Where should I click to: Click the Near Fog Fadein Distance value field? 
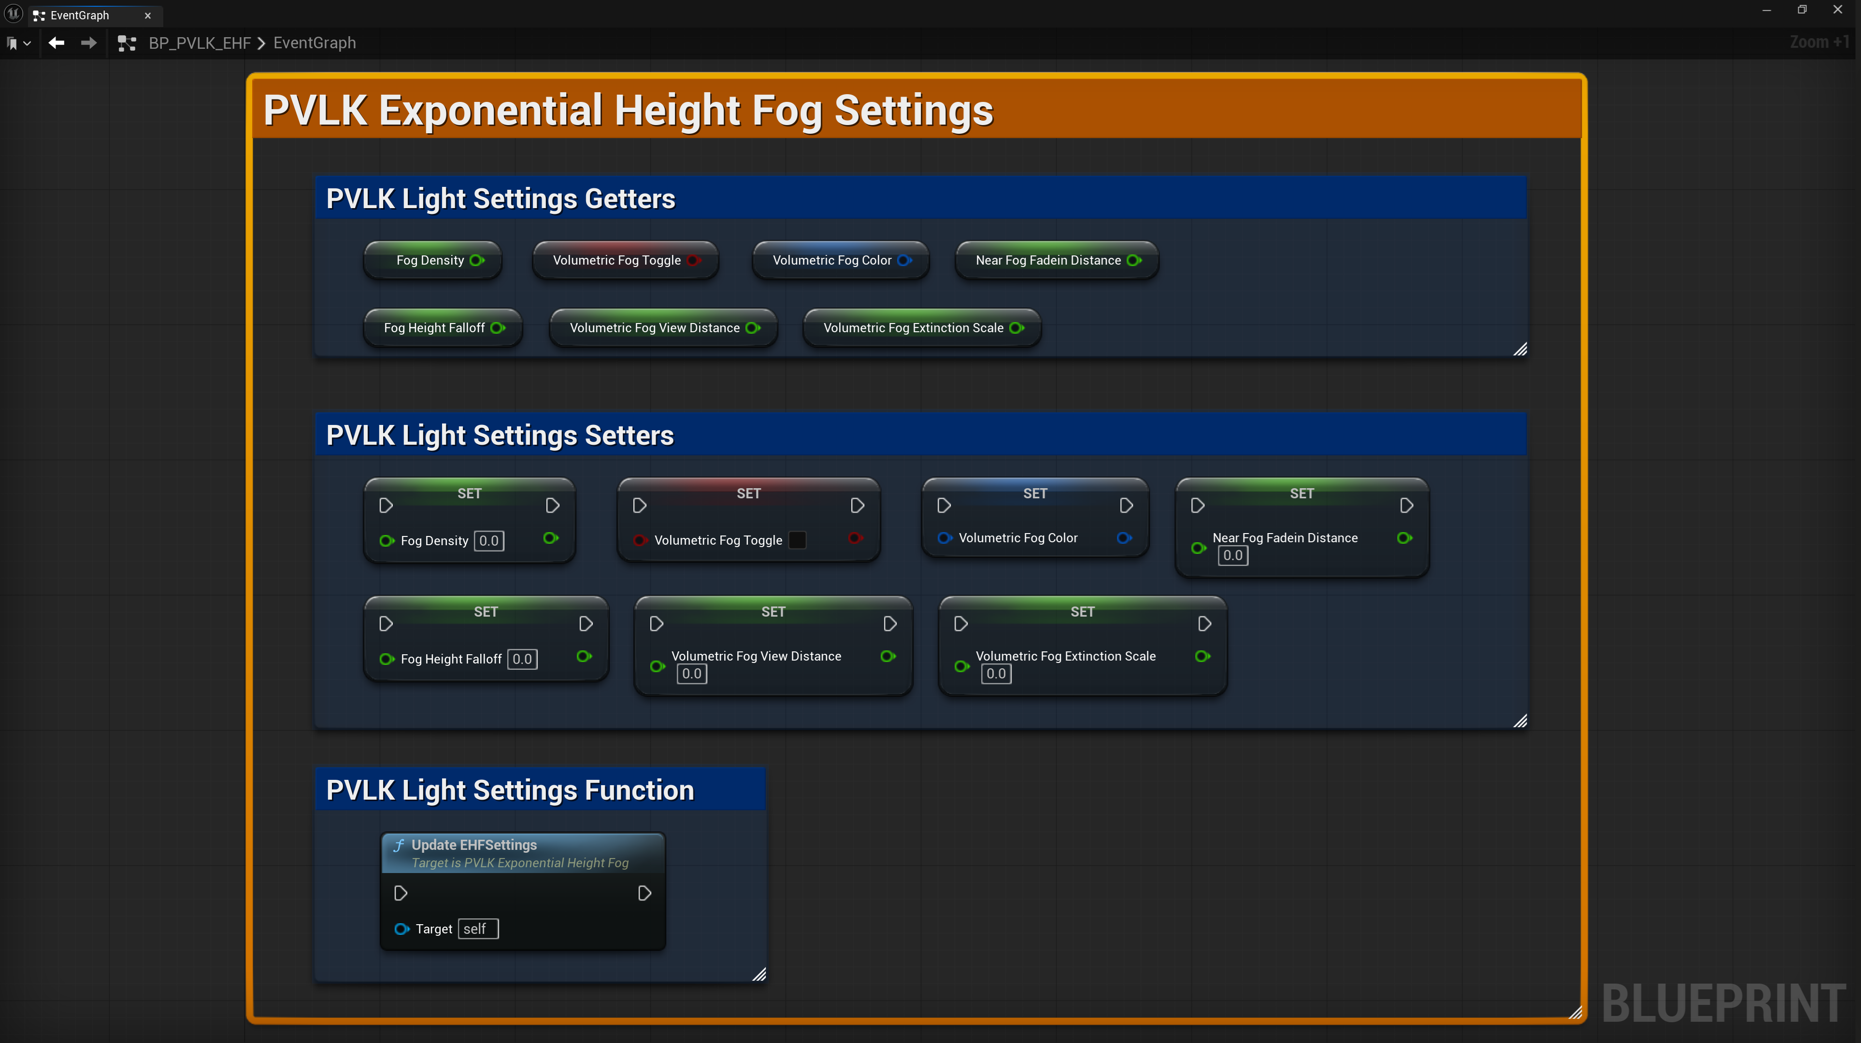click(1232, 555)
